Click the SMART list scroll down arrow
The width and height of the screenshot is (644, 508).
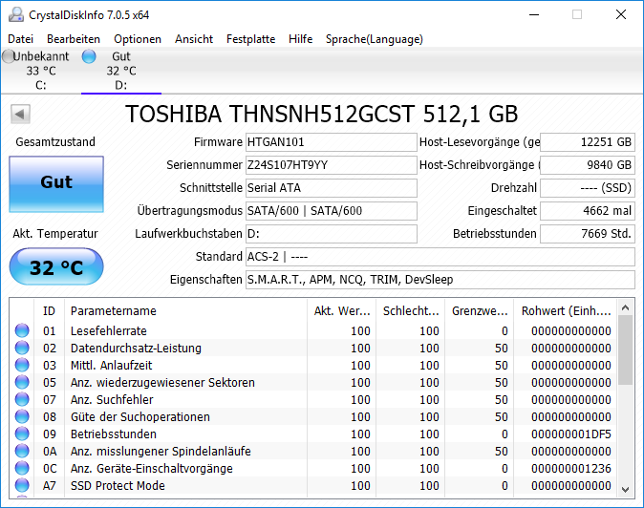point(626,489)
